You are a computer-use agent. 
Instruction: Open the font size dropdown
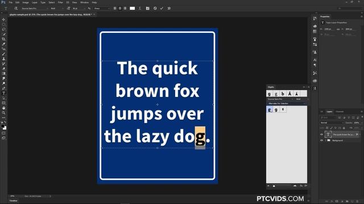[78, 8]
